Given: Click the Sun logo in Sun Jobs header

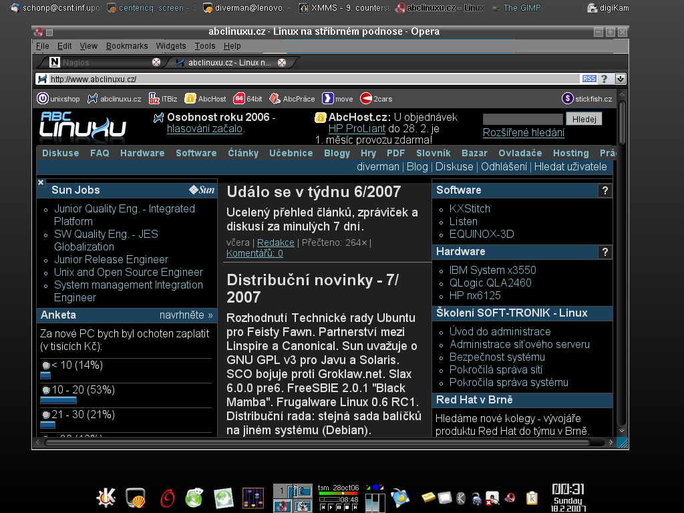Looking at the screenshot, I should pyautogui.click(x=202, y=190).
